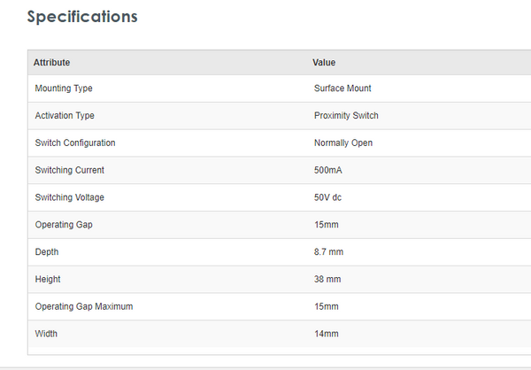
Task: Click the Value column header
Action: (x=324, y=63)
